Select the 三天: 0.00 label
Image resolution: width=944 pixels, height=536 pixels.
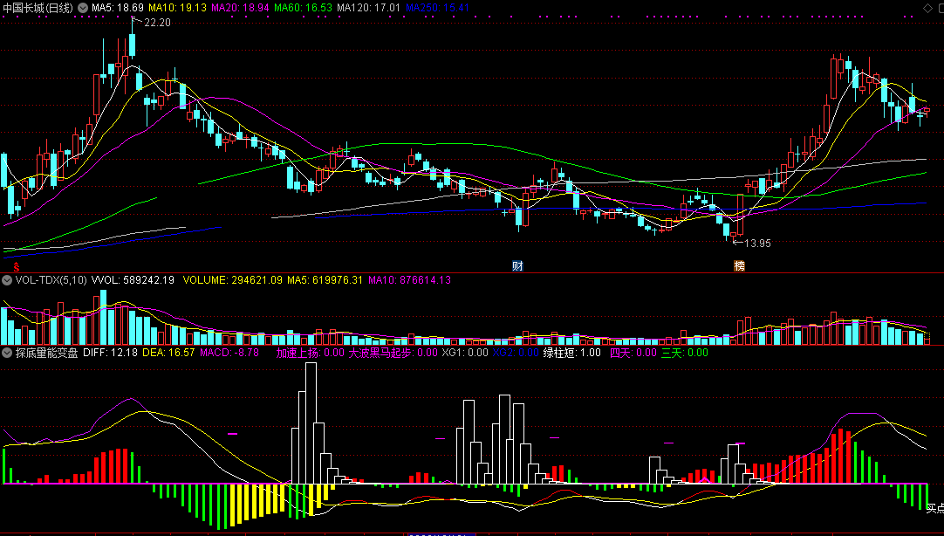(x=685, y=353)
